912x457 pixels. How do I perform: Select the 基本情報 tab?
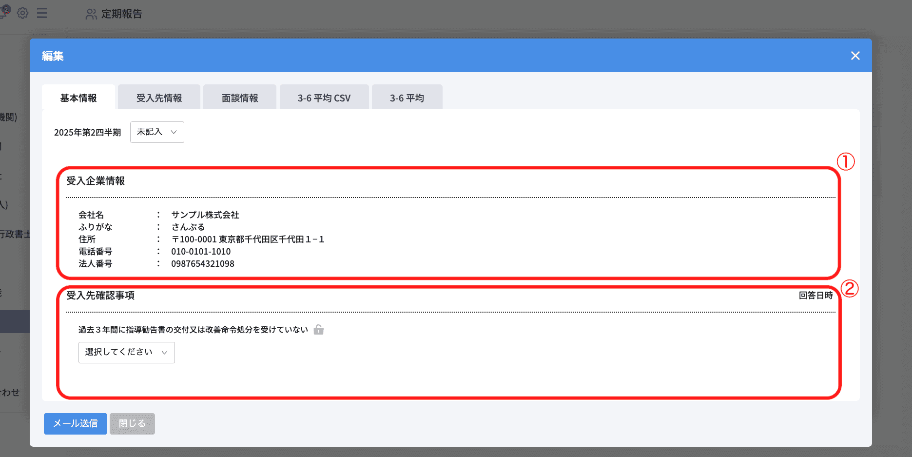[78, 98]
